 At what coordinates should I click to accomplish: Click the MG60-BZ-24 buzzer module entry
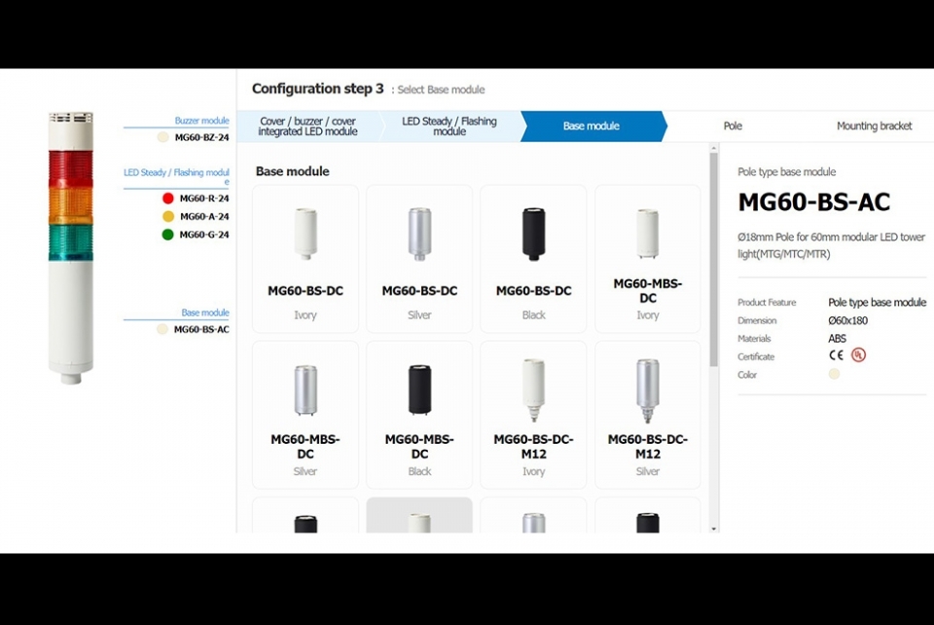[193, 137]
